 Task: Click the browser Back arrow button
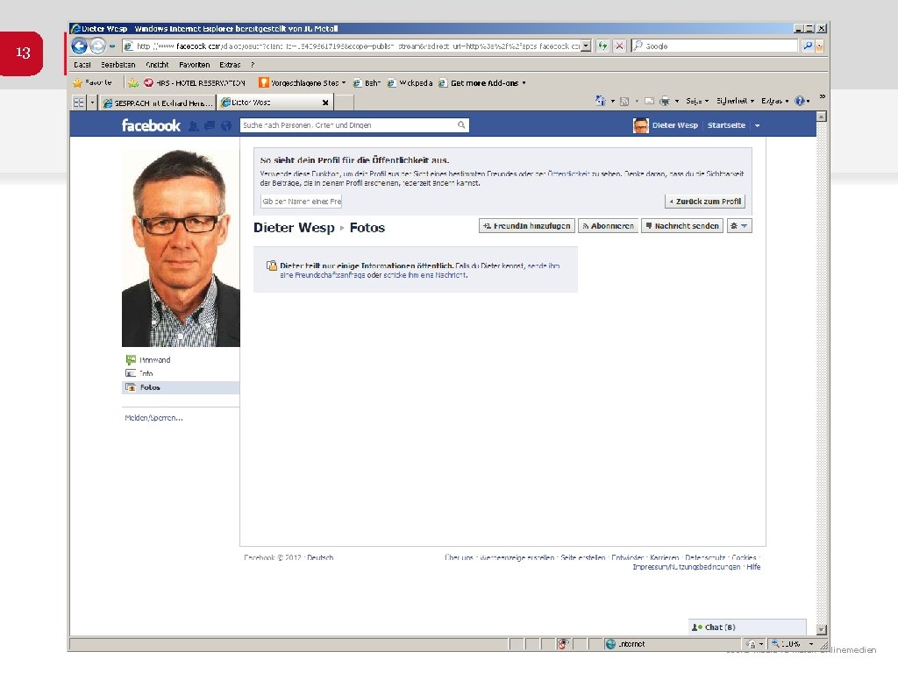pos(80,46)
